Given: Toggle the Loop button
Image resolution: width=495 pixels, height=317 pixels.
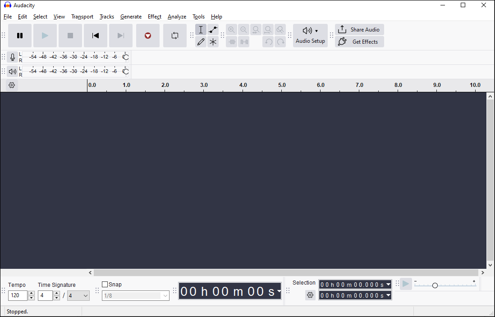Looking at the screenshot, I should 175,36.
